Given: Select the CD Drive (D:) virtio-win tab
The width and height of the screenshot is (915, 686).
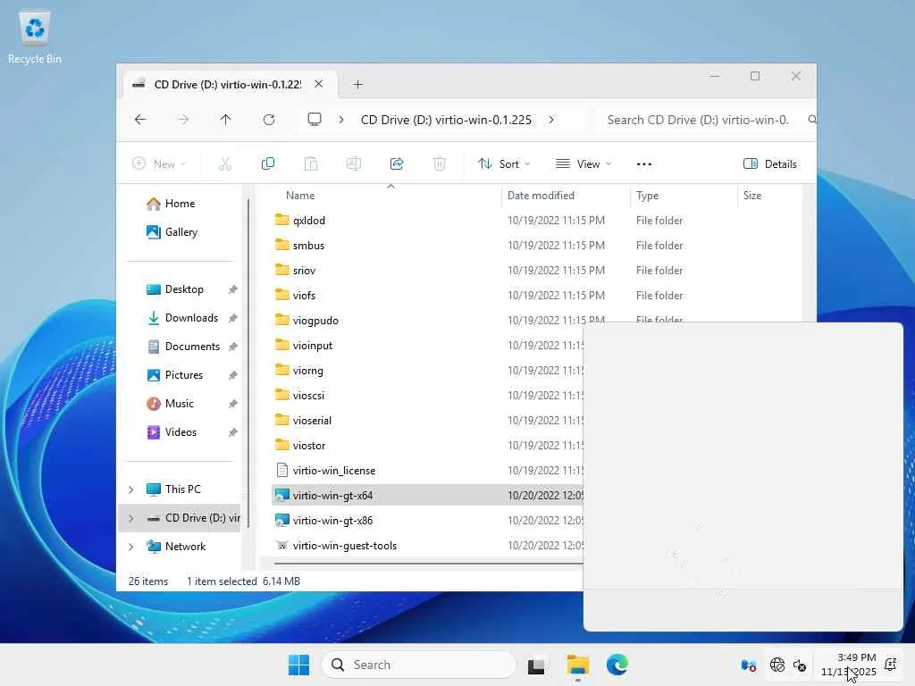Looking at the screenshot, I should coord(228,85).
